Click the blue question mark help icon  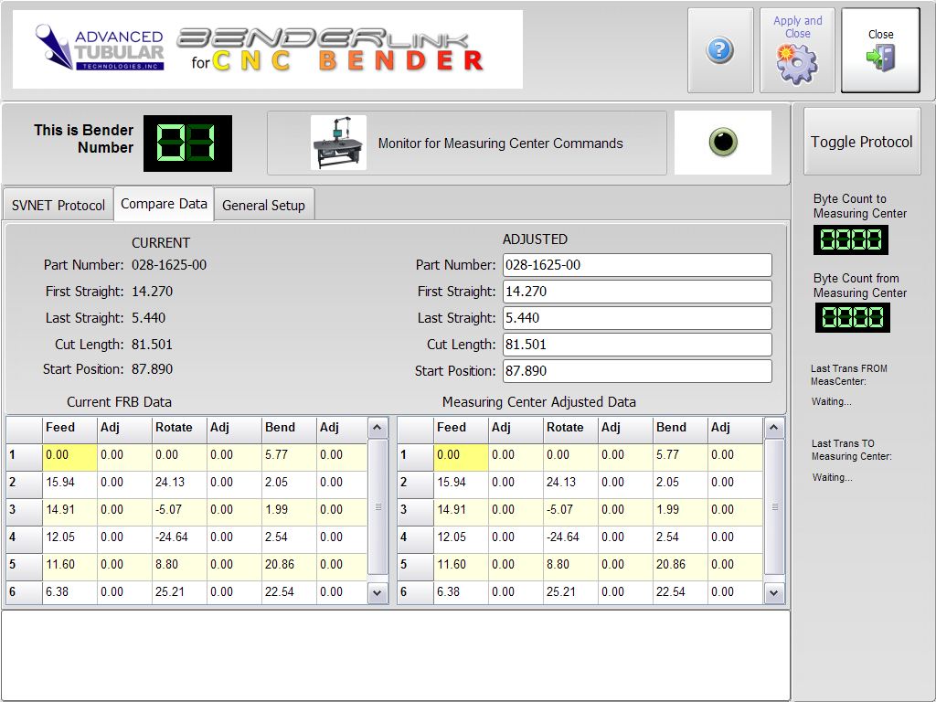(x=720, y=50)
